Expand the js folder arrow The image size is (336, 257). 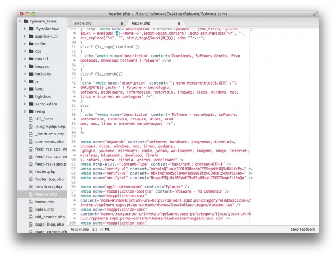[x=25, y=81]
